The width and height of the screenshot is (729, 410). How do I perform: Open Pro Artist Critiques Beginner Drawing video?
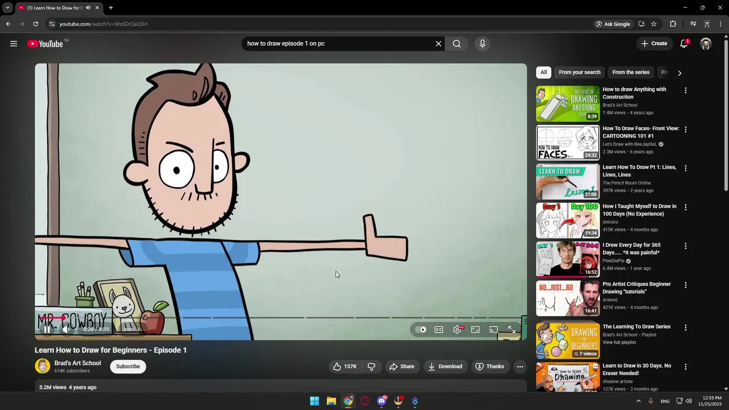568,298
